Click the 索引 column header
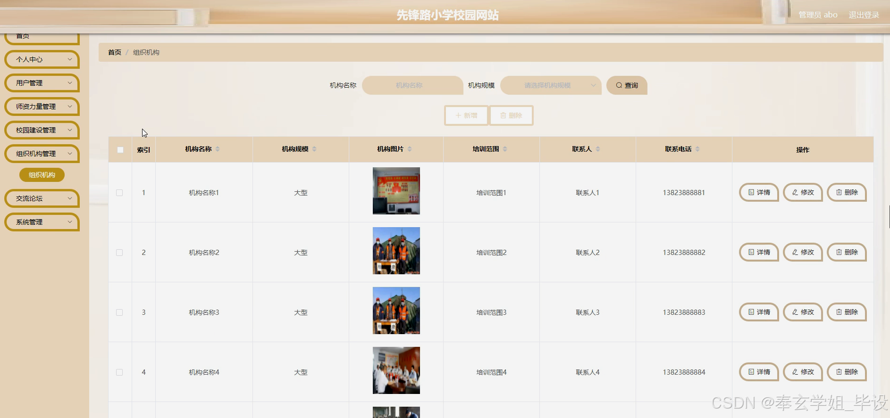Viewport: 890px width, 418px height. (143, 150)
